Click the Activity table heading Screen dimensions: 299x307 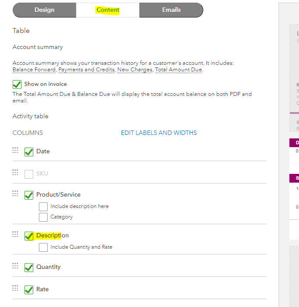tap(31, 116)
